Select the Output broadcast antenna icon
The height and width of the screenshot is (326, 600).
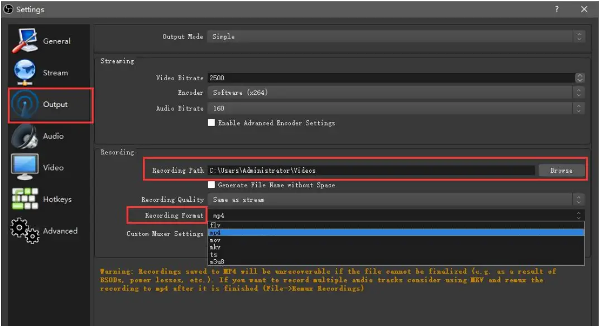pos(25,104)
